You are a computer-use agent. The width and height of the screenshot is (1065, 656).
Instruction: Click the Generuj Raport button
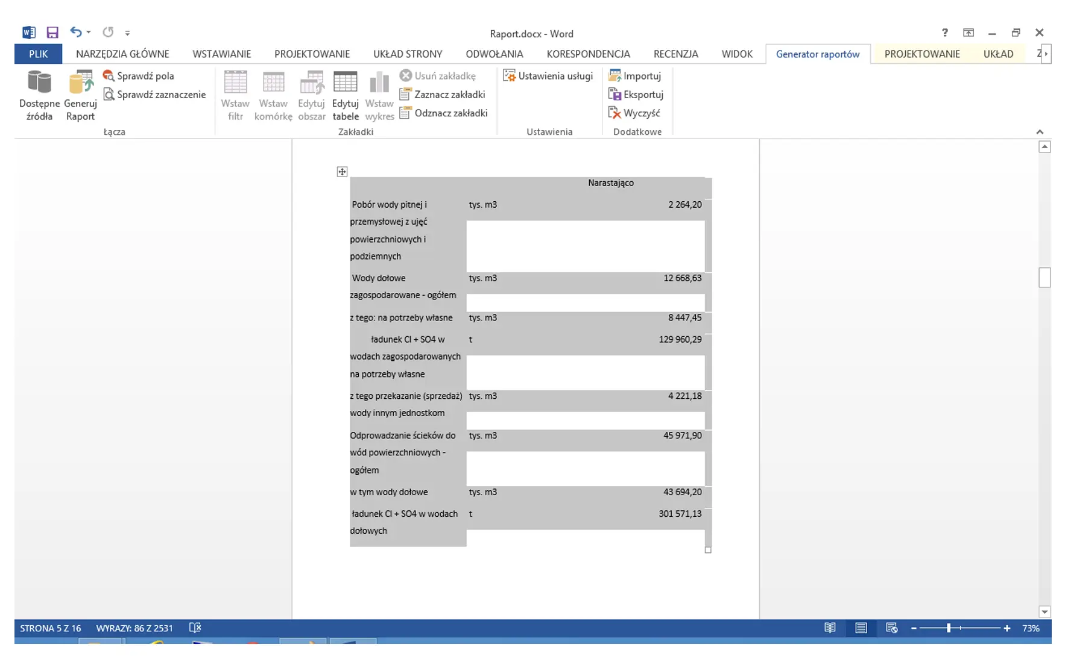80,96
